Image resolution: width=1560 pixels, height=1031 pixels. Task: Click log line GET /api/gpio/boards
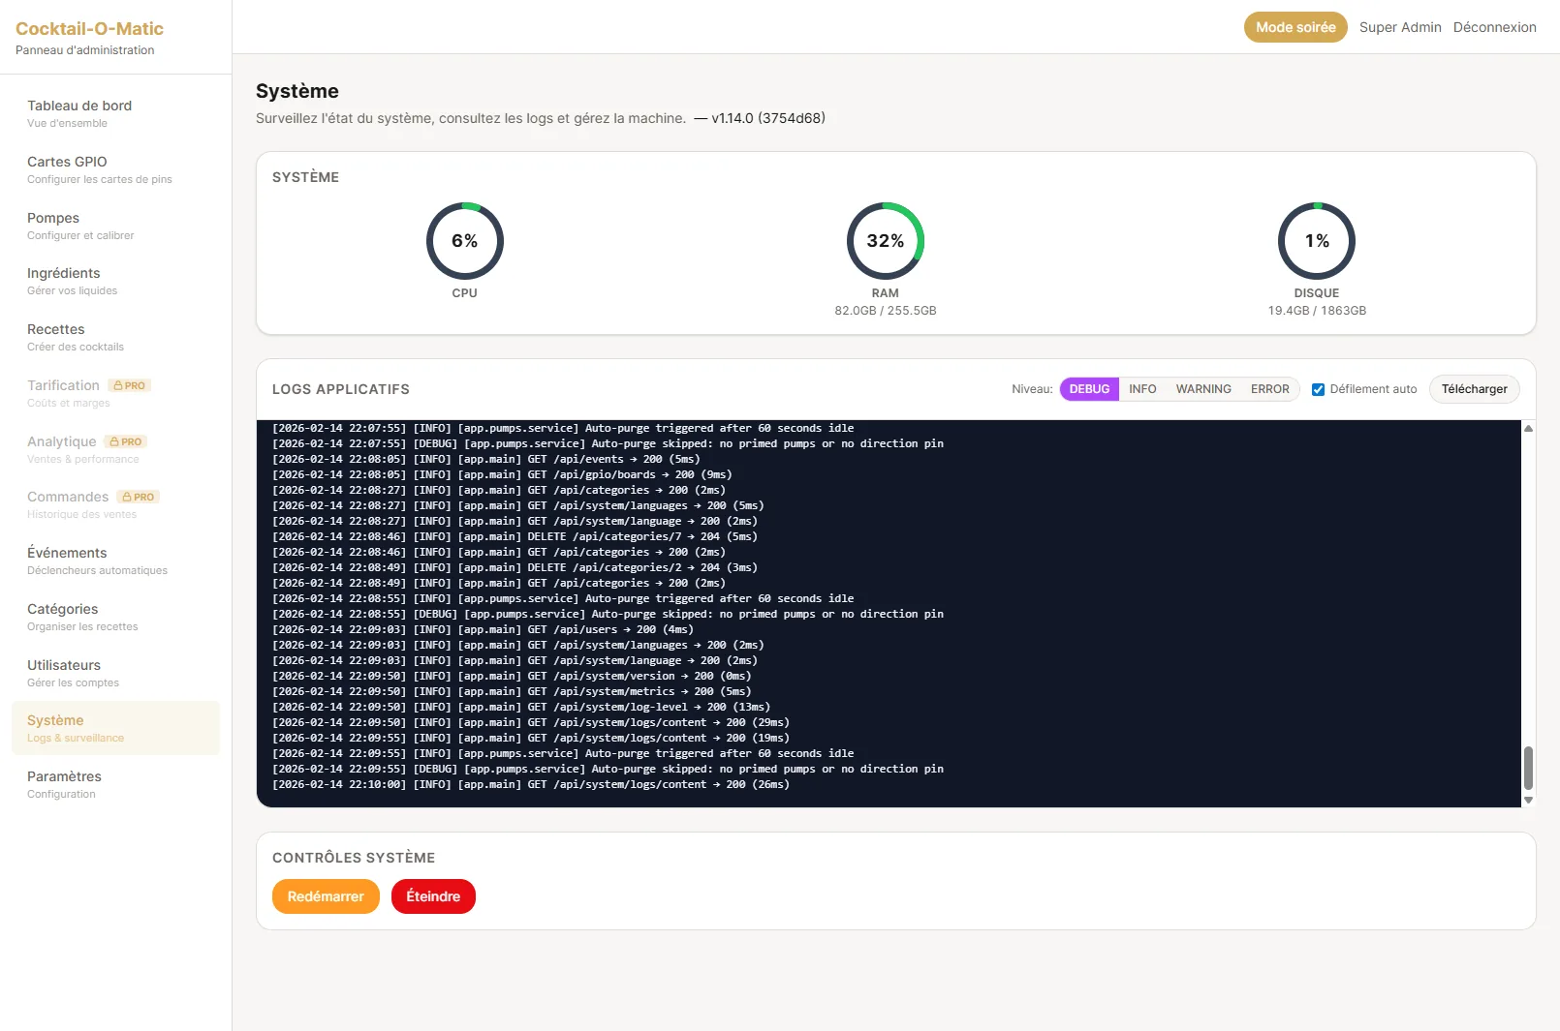tap(502, 474)
